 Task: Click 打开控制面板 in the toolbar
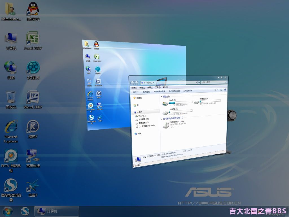tap(188, 91)
